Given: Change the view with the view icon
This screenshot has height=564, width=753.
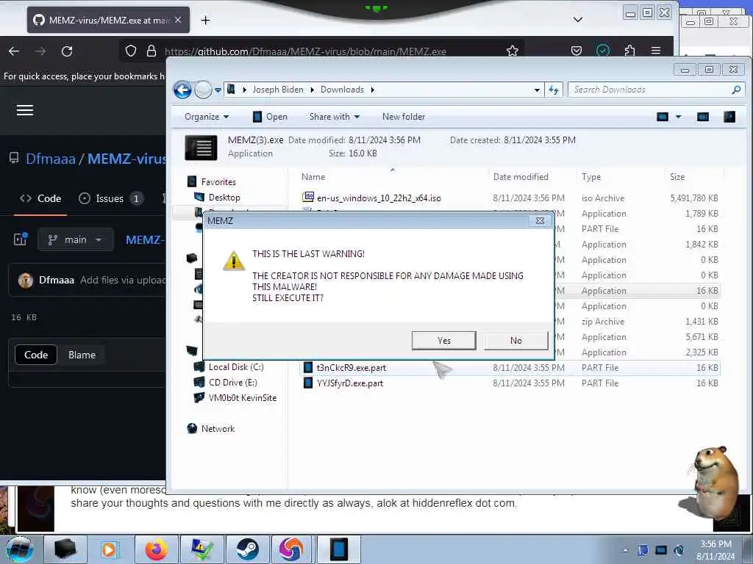Looking at the screenshot, I should click(x=663, y=117).
